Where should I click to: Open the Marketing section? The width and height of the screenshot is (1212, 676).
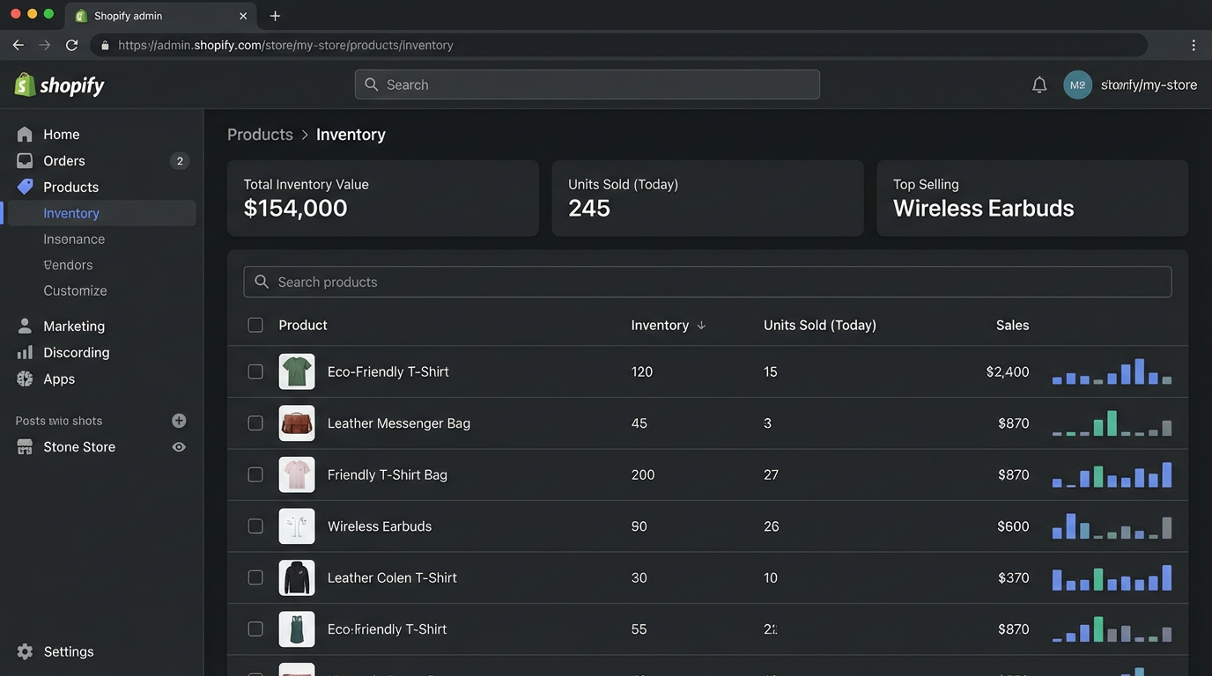click(74, 326)
